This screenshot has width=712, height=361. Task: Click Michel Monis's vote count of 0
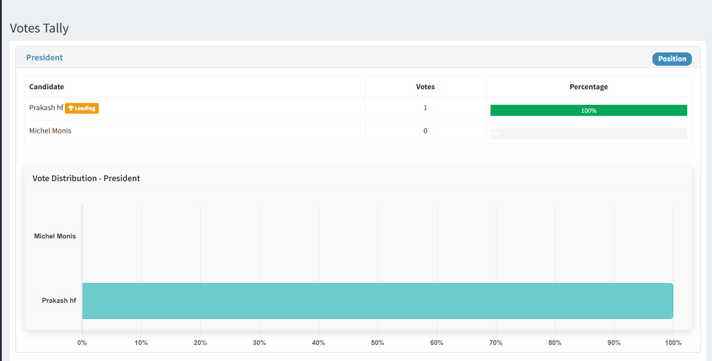point(425,131)
